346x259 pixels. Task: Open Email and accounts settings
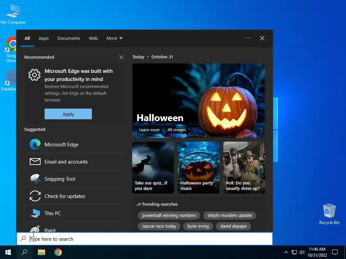click(74, 162)
